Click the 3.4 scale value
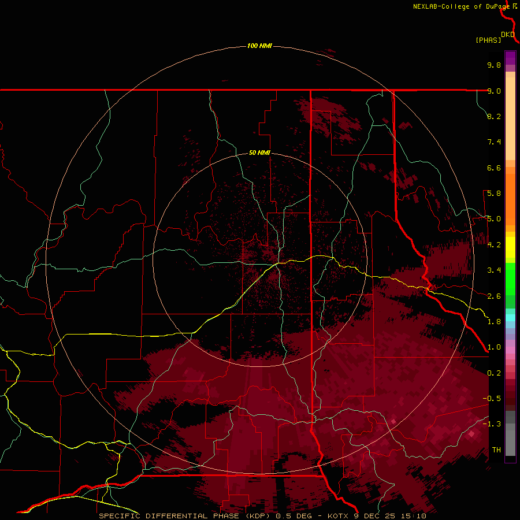The image size is (520, 520). tap(494, 270)
